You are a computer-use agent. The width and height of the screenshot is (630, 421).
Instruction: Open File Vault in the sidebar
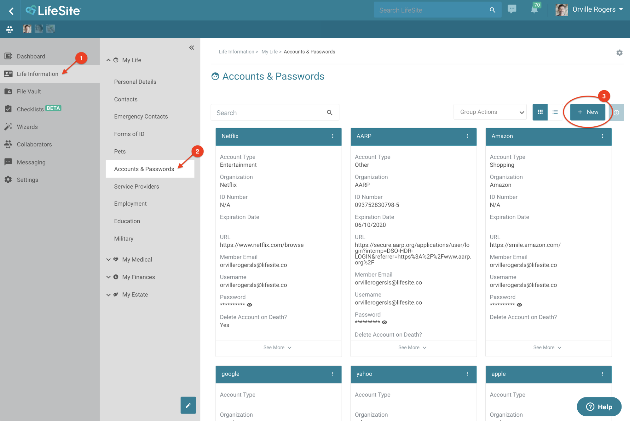pyautogui.click(x=50, y=91)
